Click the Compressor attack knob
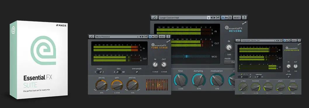The image size is (309, 108). click(280, 86)
